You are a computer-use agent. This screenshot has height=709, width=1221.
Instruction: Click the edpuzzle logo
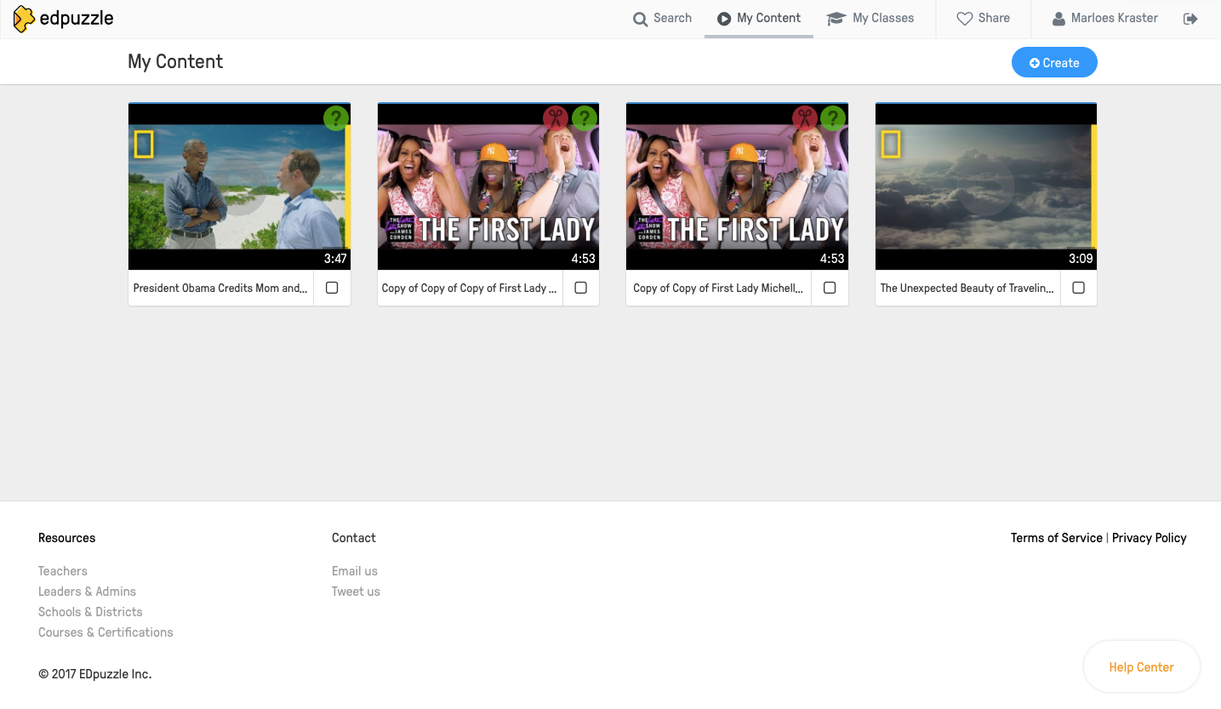(x=64, y=18)
